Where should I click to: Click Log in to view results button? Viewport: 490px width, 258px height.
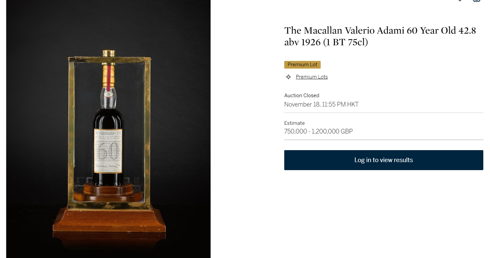tap(383, 160)
